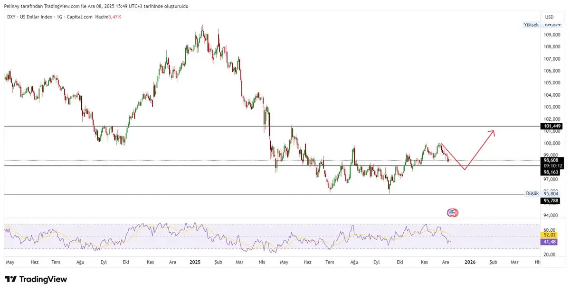Click the 103,000 price axis label
This screenshot has height=291, width=570.
point(552,107)
